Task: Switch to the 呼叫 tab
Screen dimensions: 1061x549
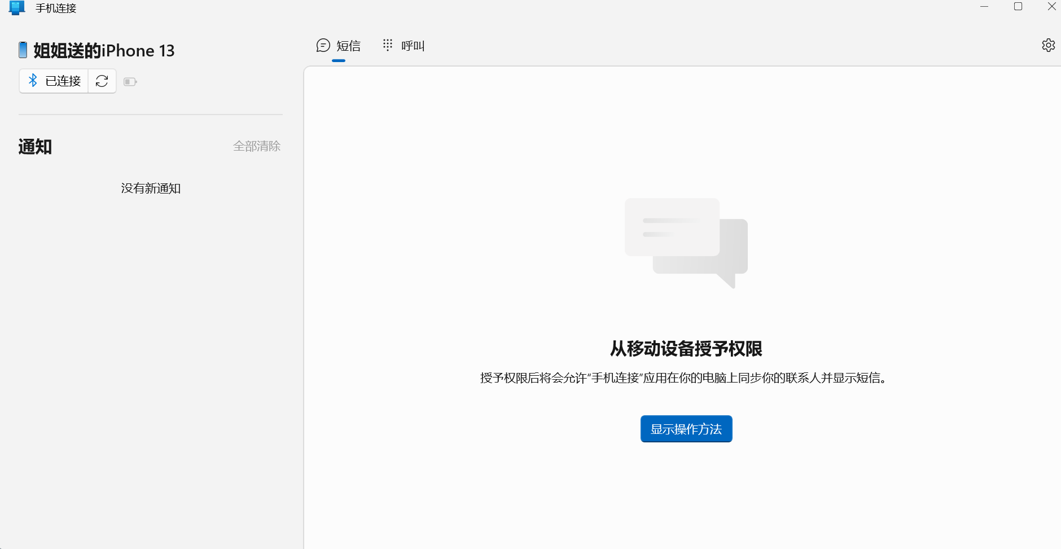Action: coord(412,46)
